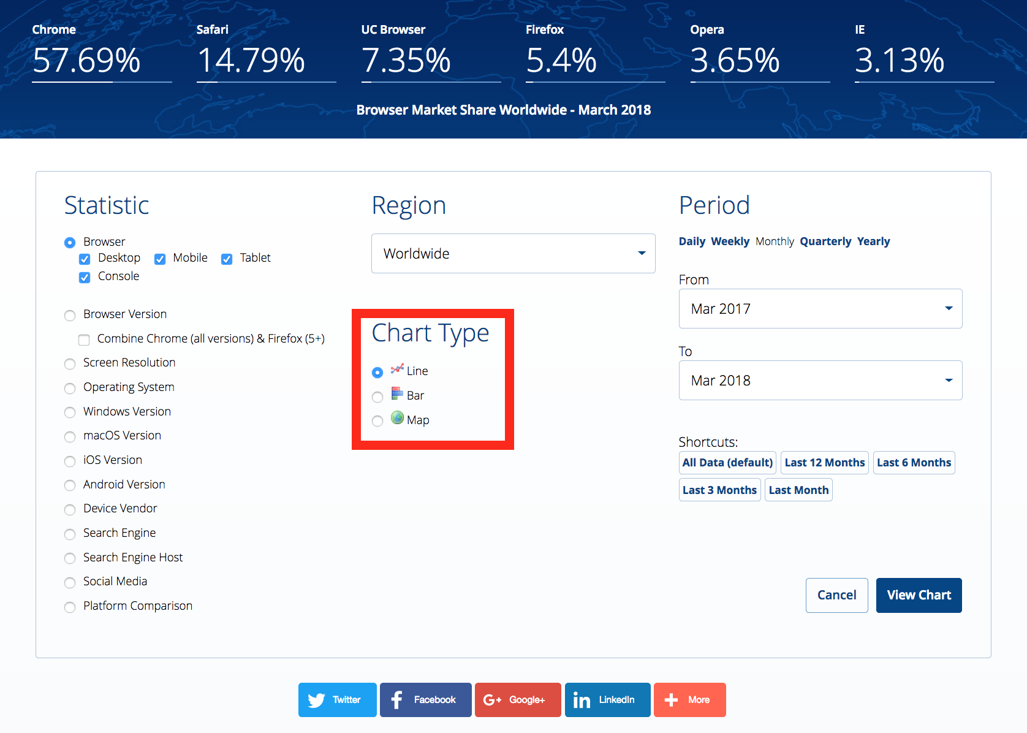The image size is (1027, 733).
Task: Click the Google+ logo icon
Action: pyautogui.click(x=492, y=700)
